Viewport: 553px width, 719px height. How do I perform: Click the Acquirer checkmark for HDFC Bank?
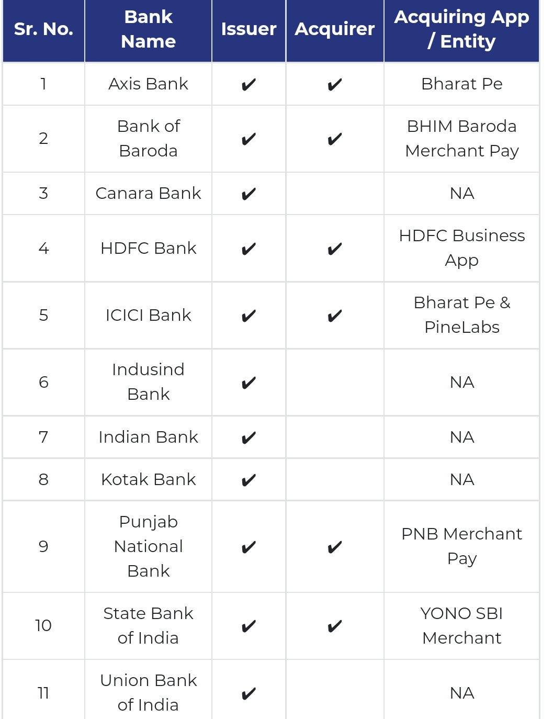[x=335, y=249]
